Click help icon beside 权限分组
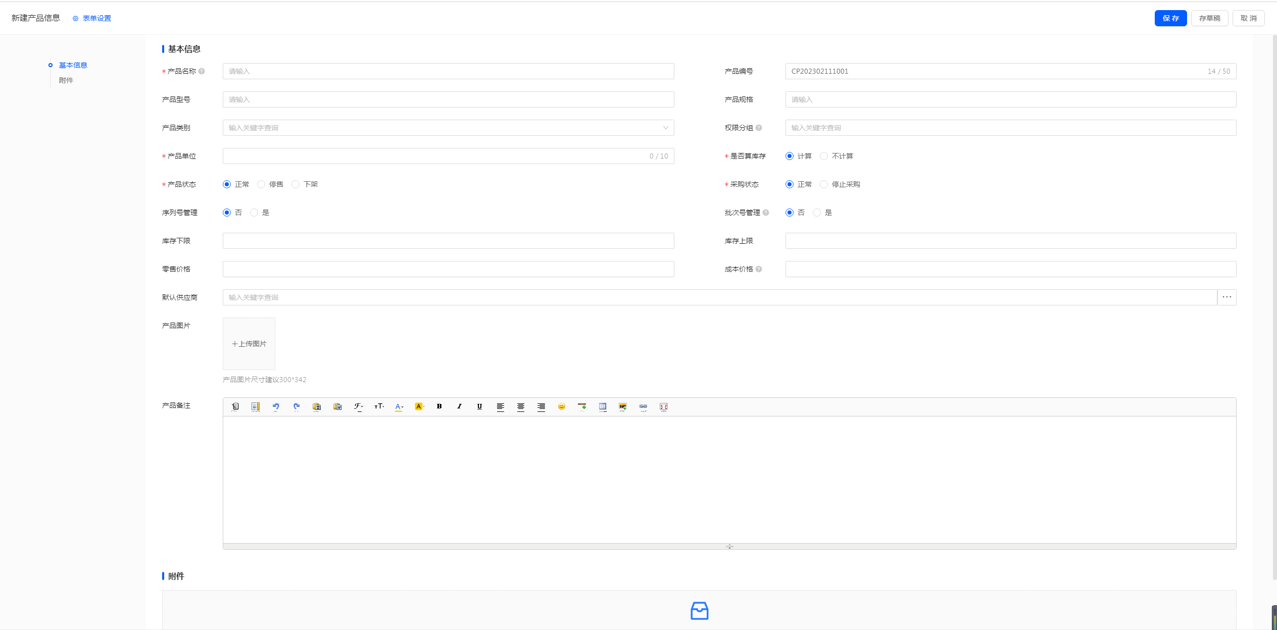The height and width of the screenshot is (630, 1277). [759, 128]
